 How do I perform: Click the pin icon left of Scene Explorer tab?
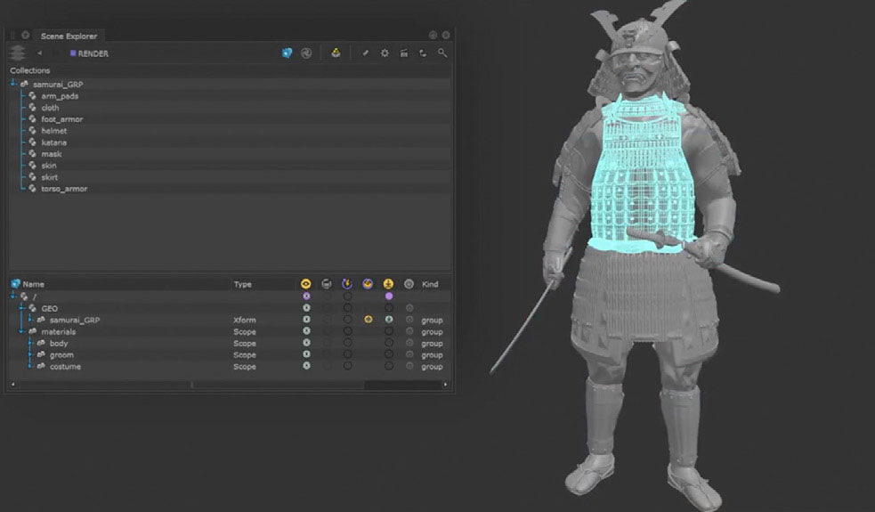pos(25,36)
